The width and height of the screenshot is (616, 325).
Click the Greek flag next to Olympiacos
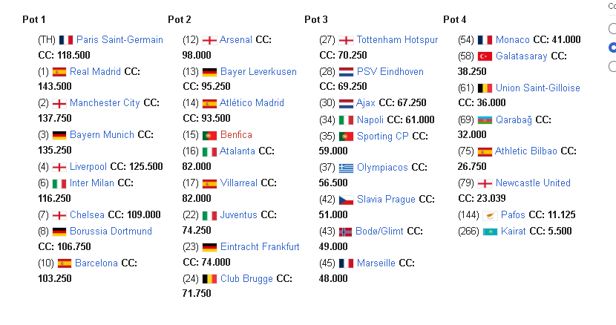point(346,168)
